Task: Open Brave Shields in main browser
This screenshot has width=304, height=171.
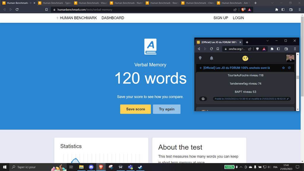Action: coord(243,9)
